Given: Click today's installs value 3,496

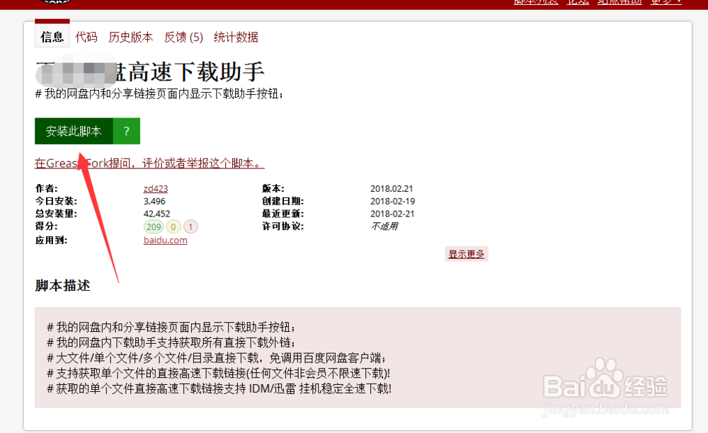Looking at the screenshot, I should pyautogui.click(x=154, y=201).
